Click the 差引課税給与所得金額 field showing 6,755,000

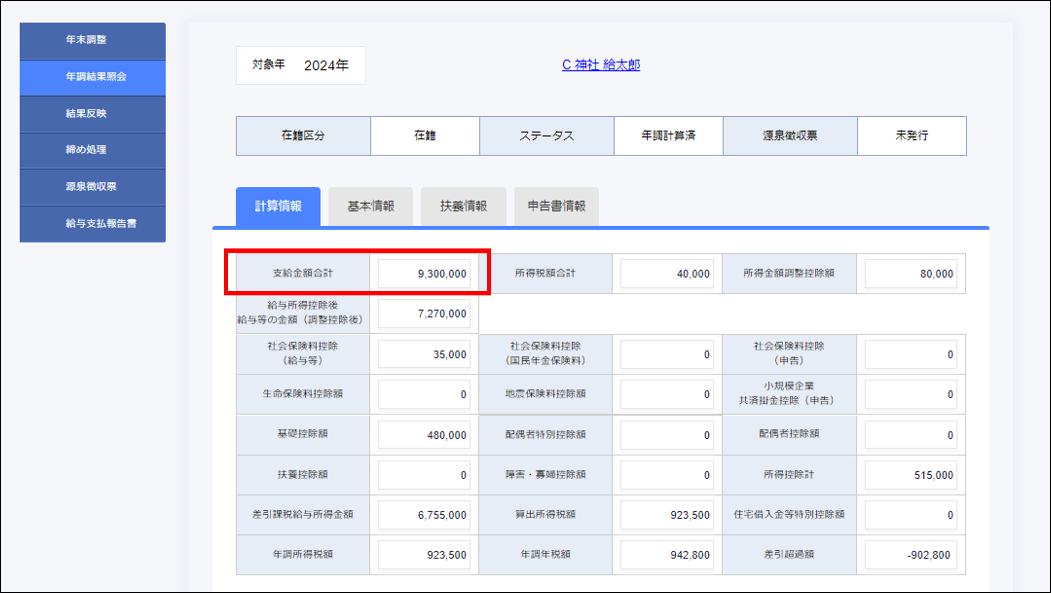coord(424,515)
